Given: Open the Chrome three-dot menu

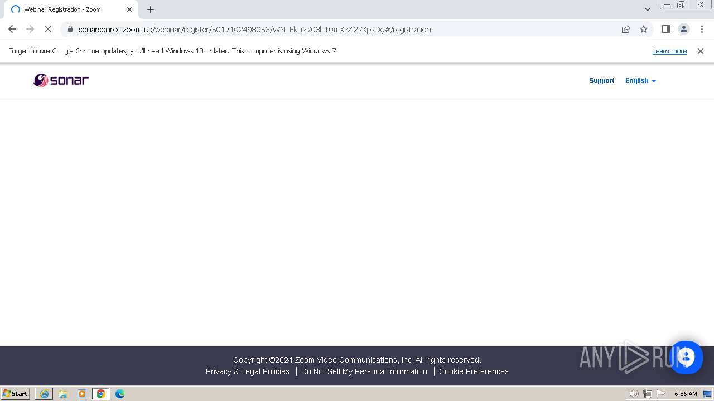Looking at the screenshot, I should click(x=702, y=29).
